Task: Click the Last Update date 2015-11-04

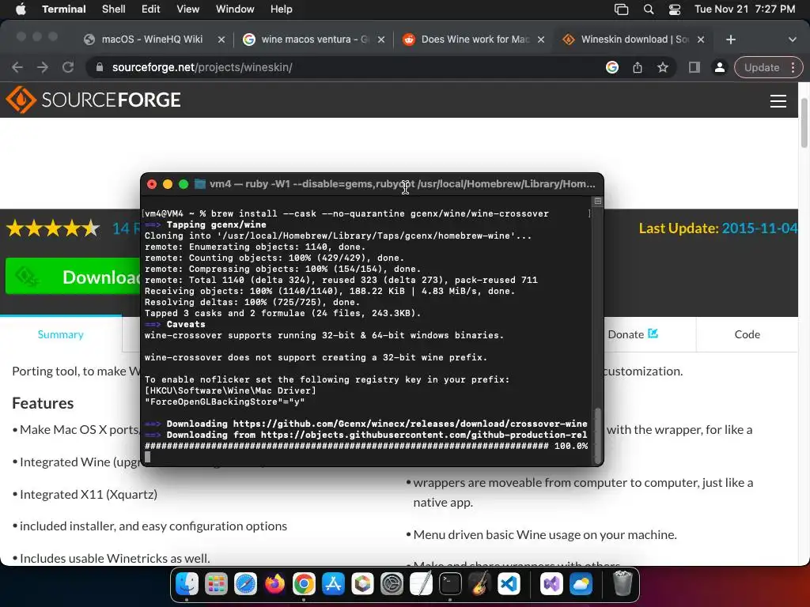Action: [759, 228]
